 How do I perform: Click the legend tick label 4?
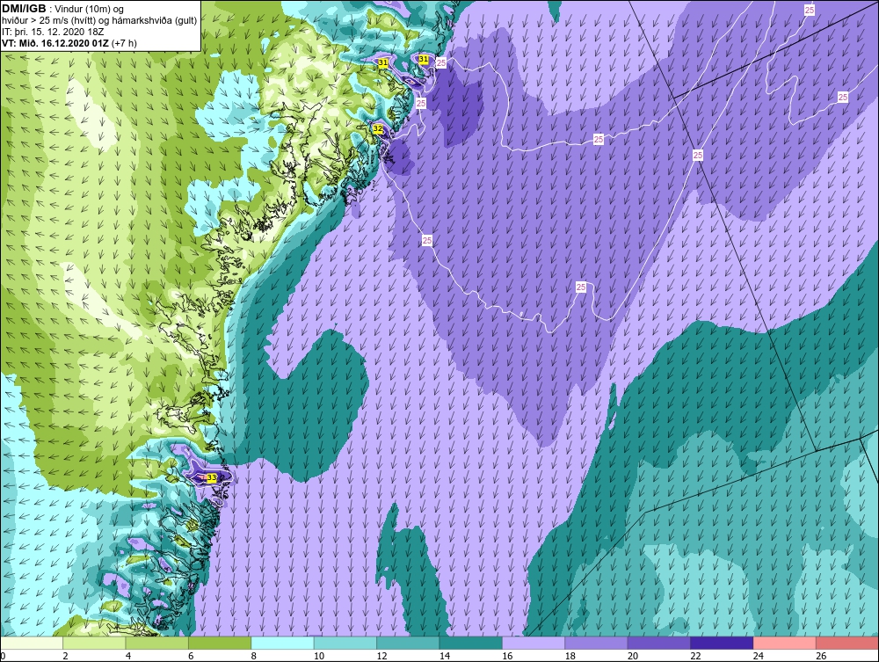(128, 656)
